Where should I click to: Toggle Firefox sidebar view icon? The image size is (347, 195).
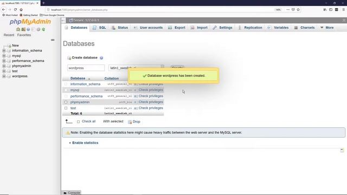[x=331, y=10]
